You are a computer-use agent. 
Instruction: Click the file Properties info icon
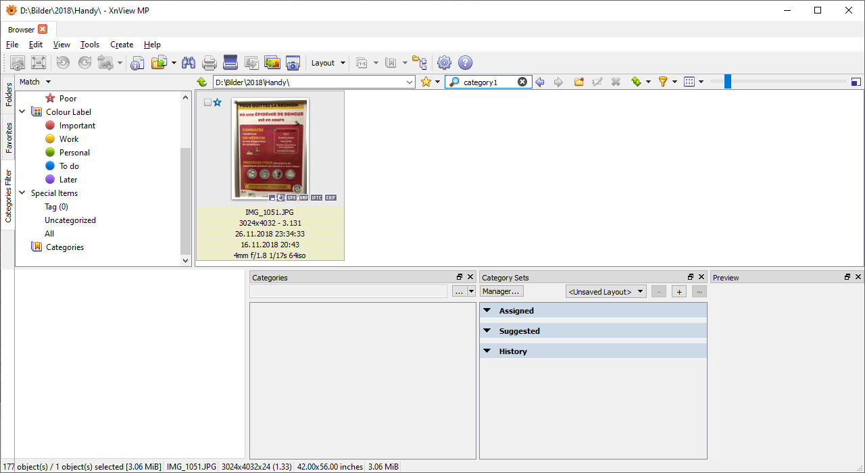click(137, 63)
